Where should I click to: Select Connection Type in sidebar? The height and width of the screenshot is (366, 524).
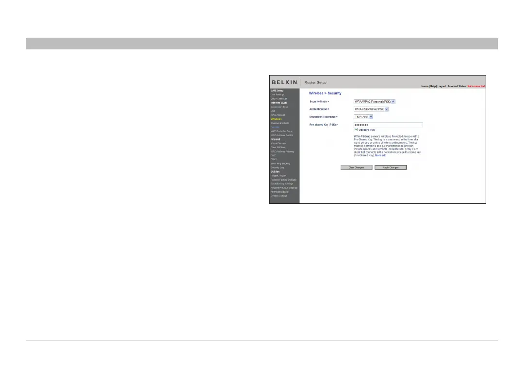(279, 107)
